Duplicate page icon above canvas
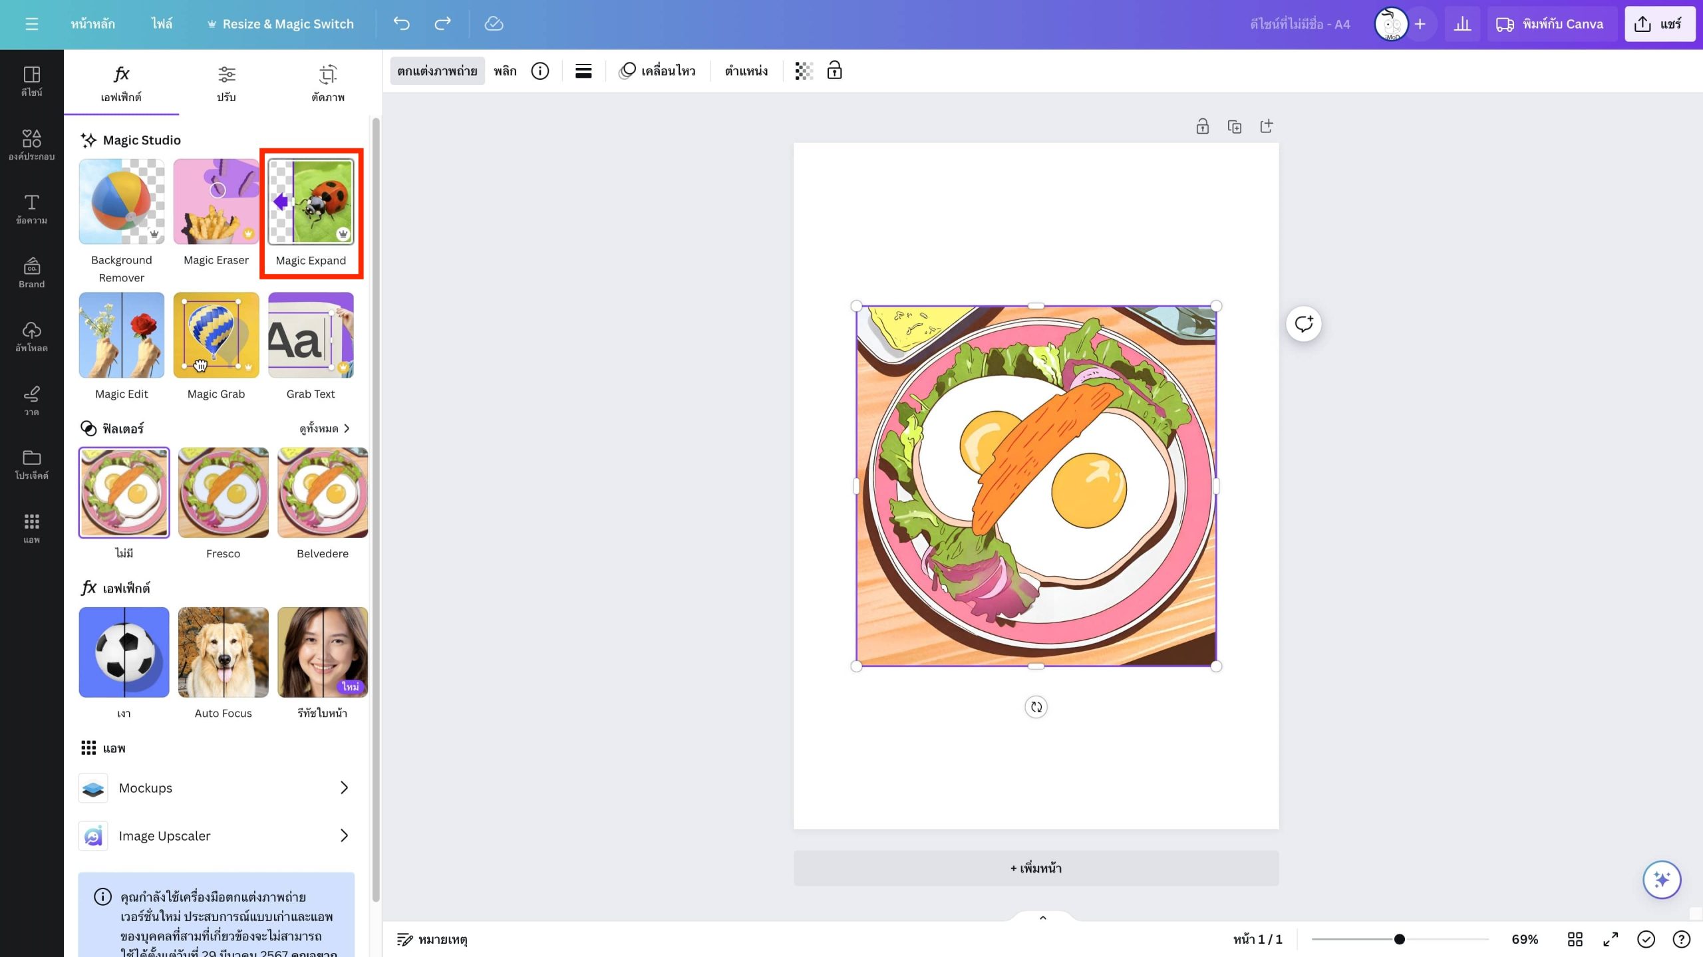 click(1234, 126)
